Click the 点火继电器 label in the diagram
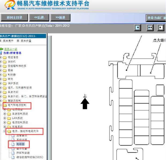This screenshot has width=166, height=160. [x=159, y=40]
